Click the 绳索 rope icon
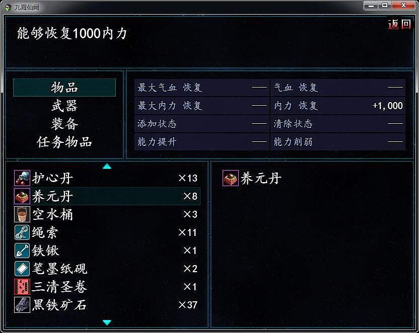This screenshot has width=419, height=333. [22, 232]
